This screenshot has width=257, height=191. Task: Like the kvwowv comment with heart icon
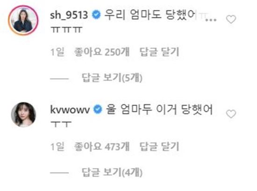pyautogui.click(x=231, y=114)
